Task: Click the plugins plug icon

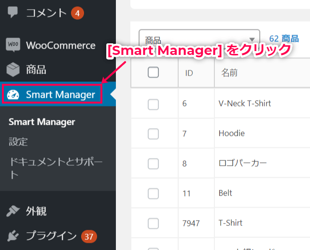Action: click(x=13, y=236)
